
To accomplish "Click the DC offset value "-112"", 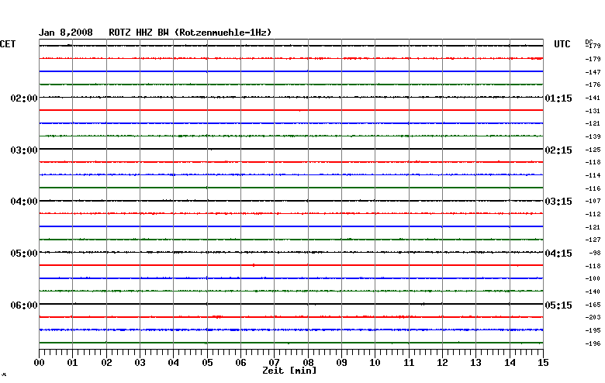I will click(593, 214).
